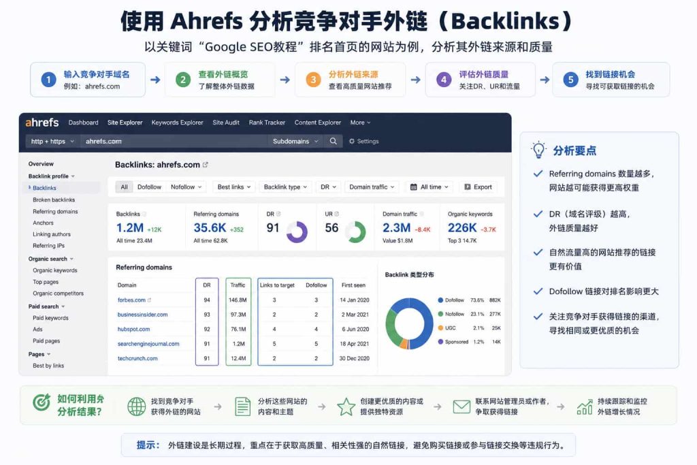Collapse Organic search section
Screen dimensions: 697x465
click(50, 259)
